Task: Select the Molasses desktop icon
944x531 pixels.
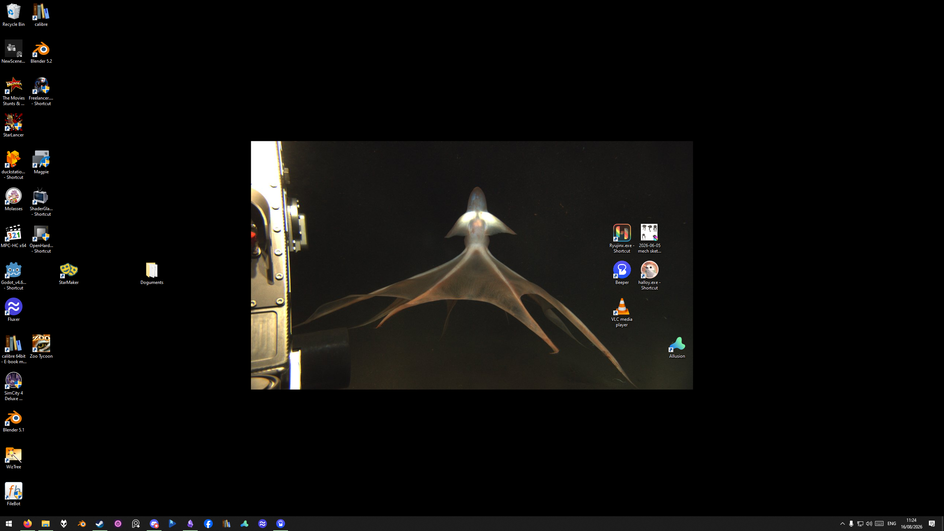Action: click(x=14, y=199)
